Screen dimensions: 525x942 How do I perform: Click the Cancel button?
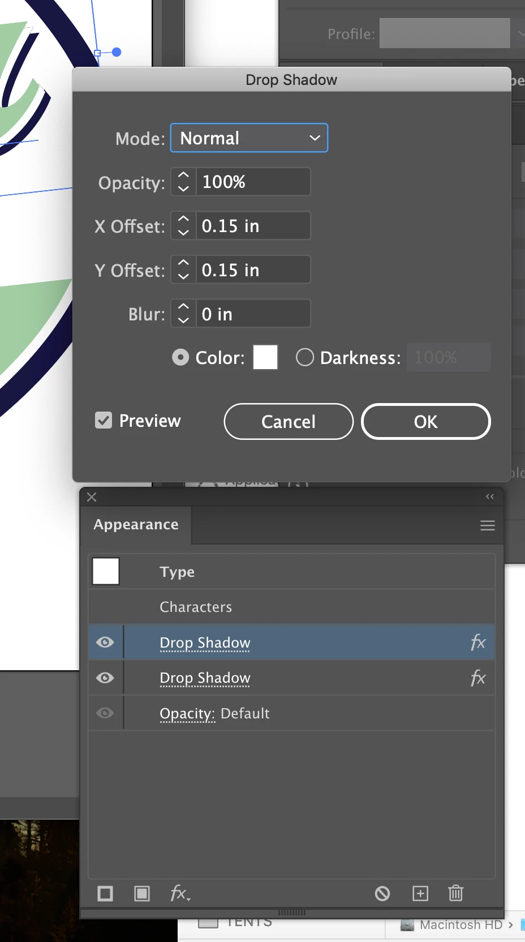coord(289,422)
